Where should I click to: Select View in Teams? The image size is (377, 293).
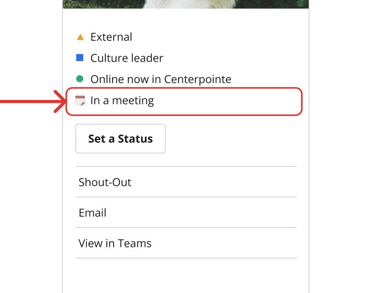pos(115,243)
